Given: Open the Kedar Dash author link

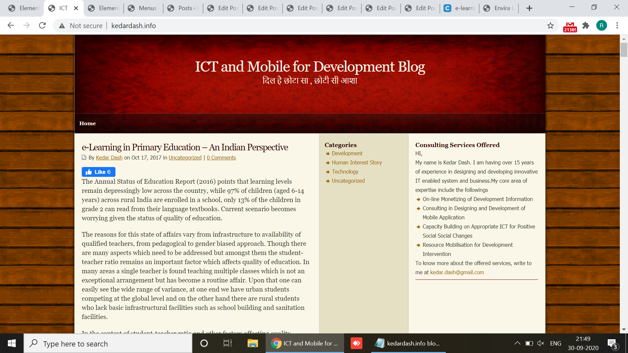Looking at the screenshot, I should pyautogui.click(x=109, y=158).
